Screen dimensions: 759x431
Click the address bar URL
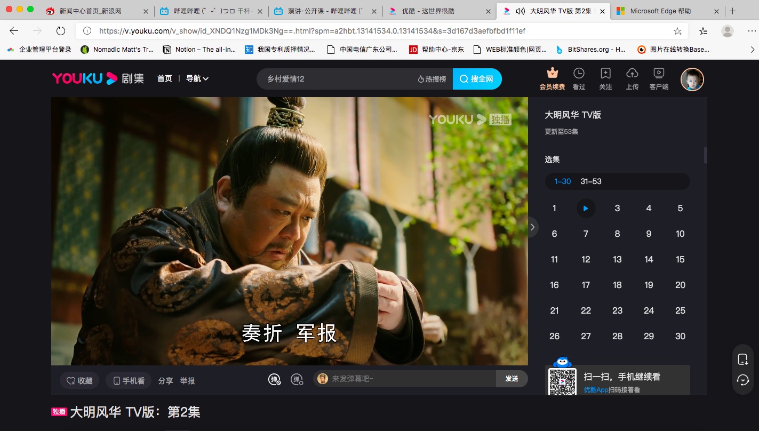pyautogui.click(x=312, y=31)
